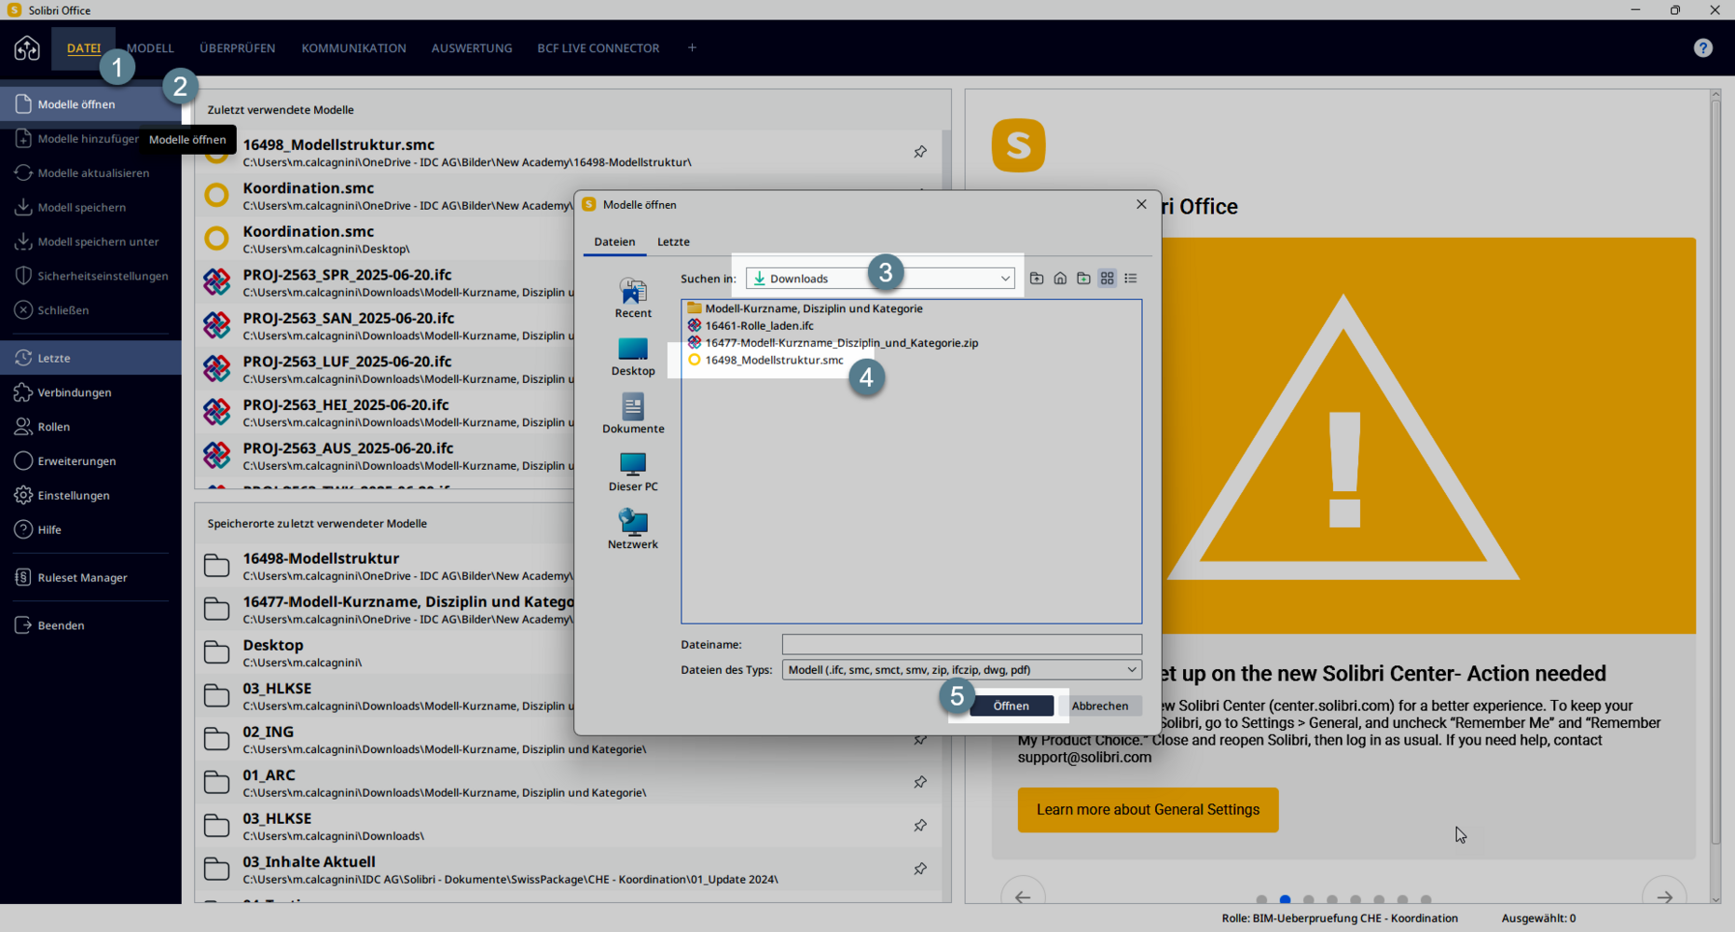Select Modell speichern in the sidebar
This screenshot has height=932, width=1735.
click(x=90, y=207)
